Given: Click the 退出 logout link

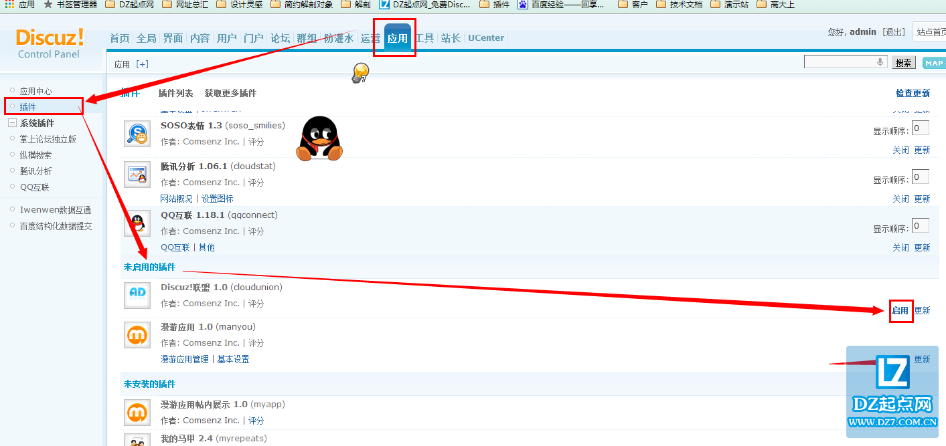Looking at the screenshot, I should tap(894, 32).
